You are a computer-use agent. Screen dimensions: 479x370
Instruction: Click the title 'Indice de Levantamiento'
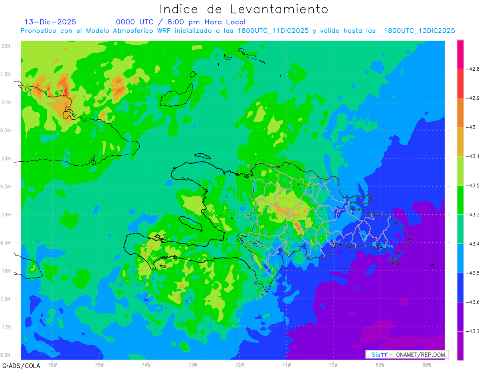coord(244,9)
